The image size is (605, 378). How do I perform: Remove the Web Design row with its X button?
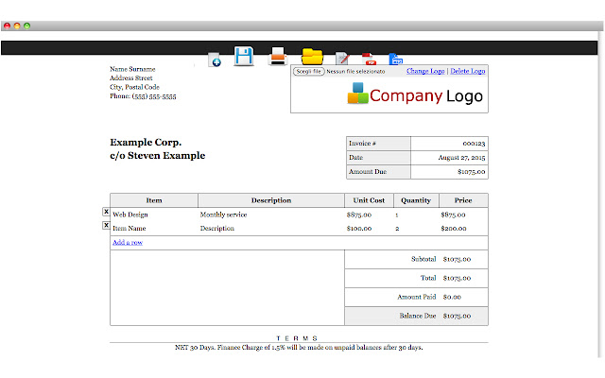pos(106,212)
